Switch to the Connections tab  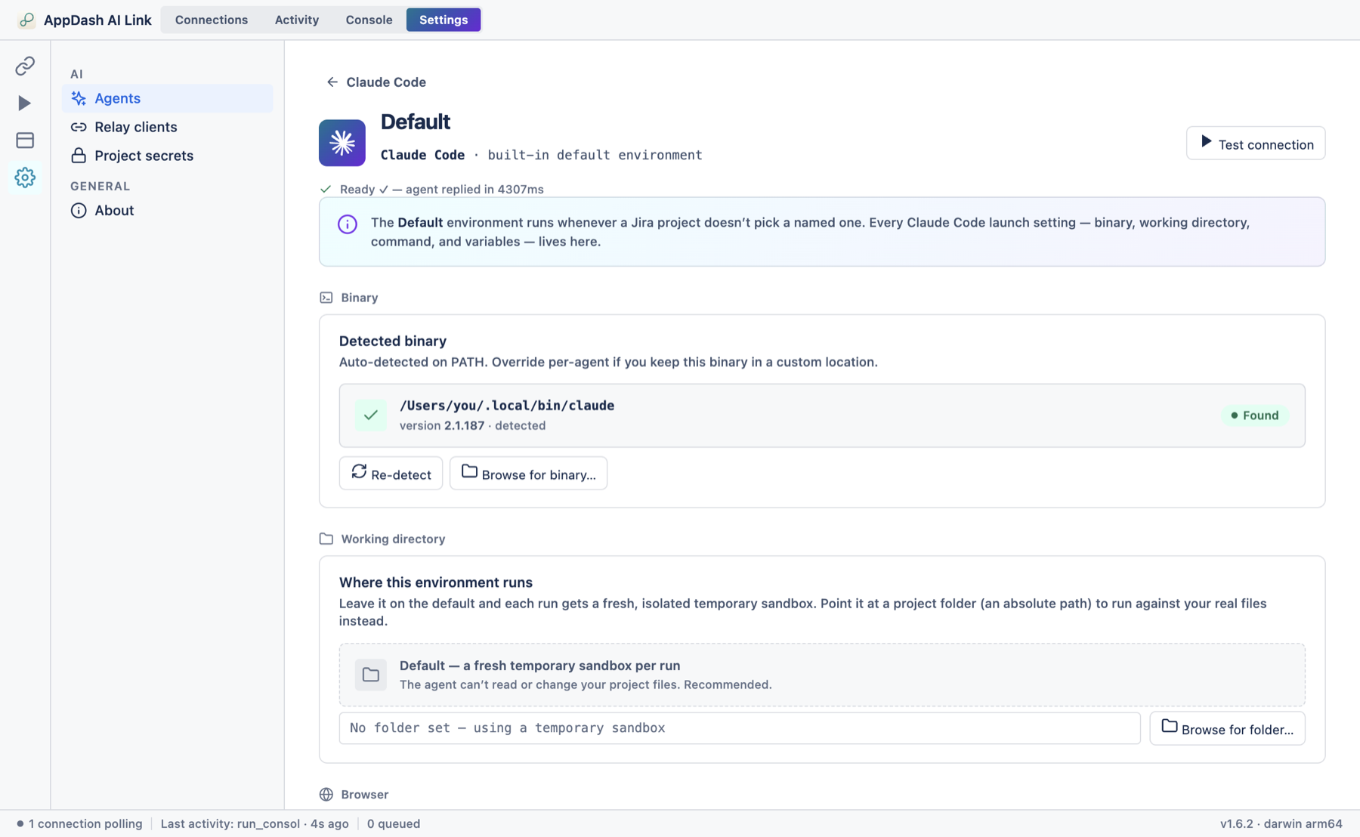212,20
